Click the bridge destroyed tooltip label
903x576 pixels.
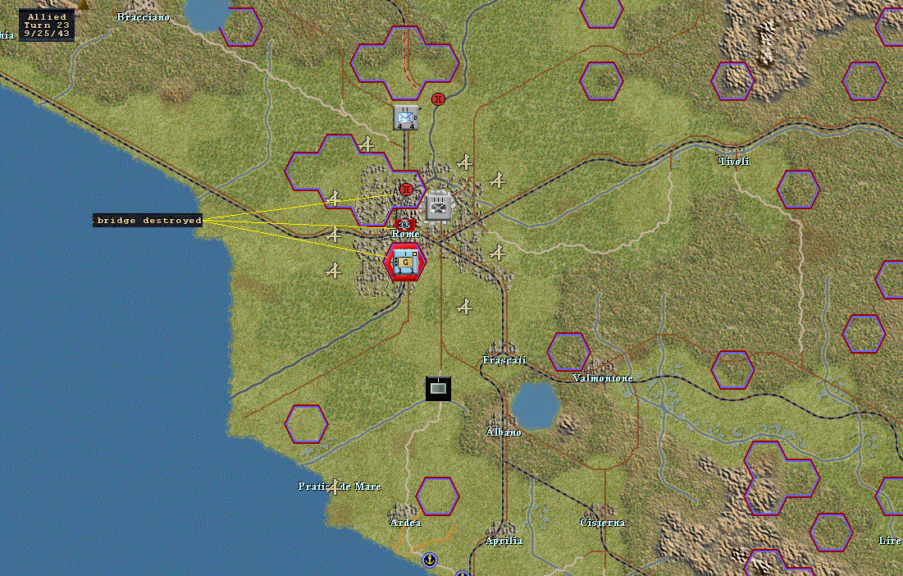[x=148, y=221]
